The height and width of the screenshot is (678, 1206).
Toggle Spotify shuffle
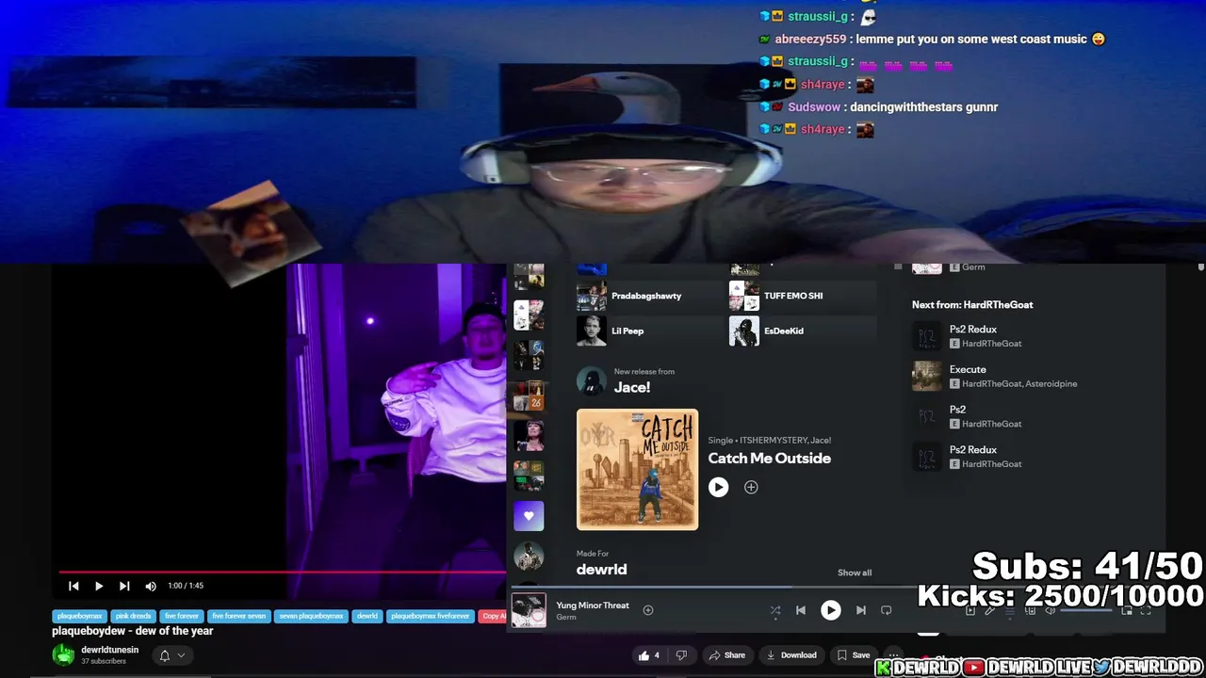click(x=774, y=610)
